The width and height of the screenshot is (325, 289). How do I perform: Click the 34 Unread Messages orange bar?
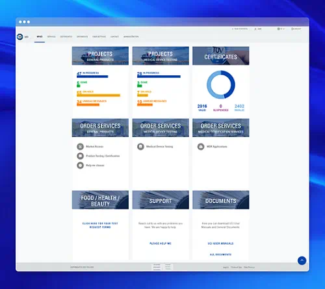point(88,105)
